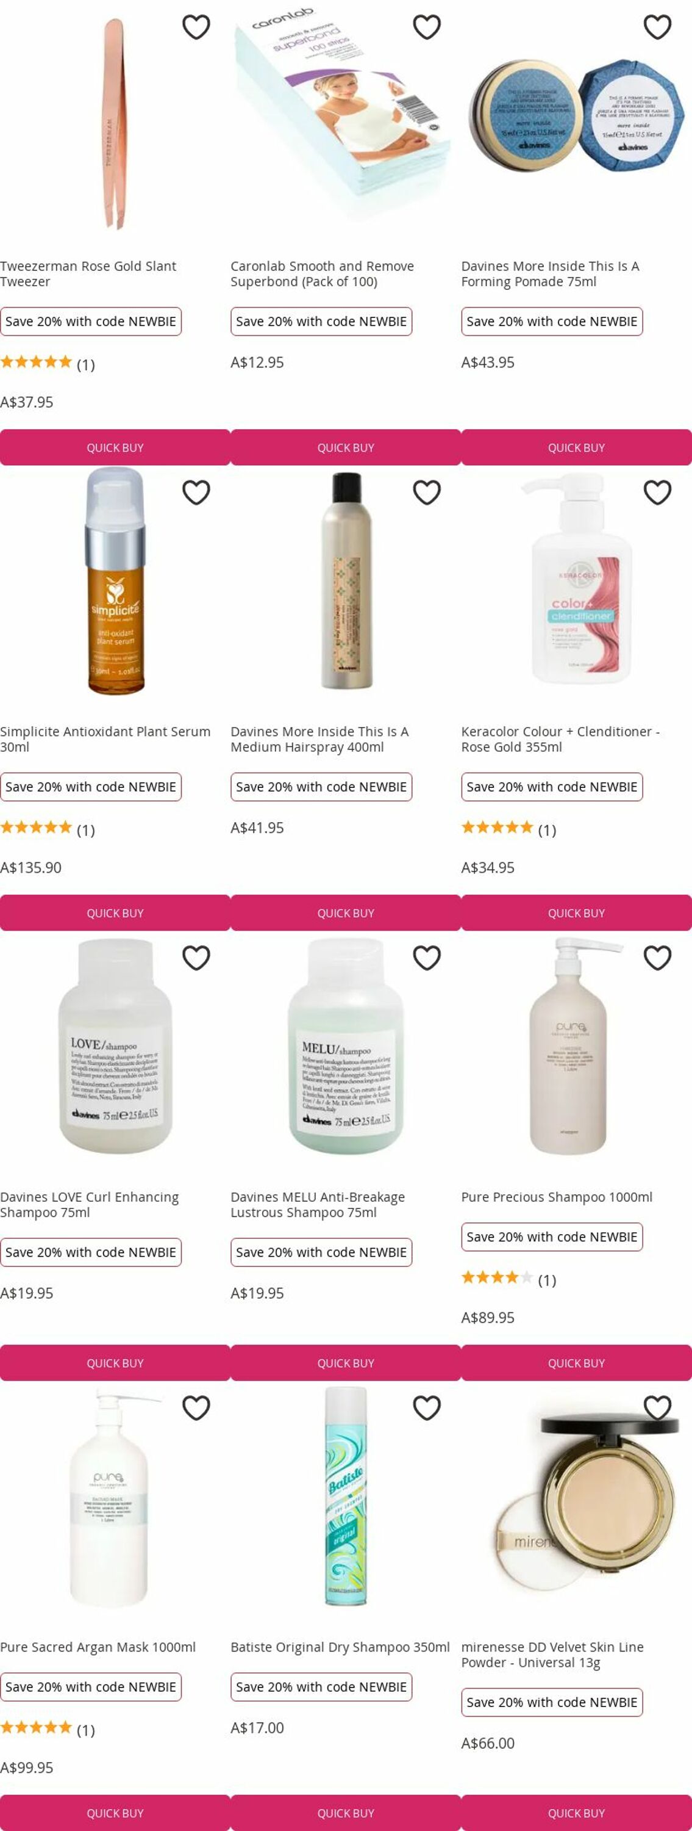The height and width of the screenshot is (1831, 692).
Task: Quick buy the Tweezerman Rose Gold Tweezer
Action: click(115, 448)
